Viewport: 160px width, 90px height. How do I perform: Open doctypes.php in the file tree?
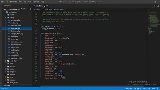click(17, 31)
